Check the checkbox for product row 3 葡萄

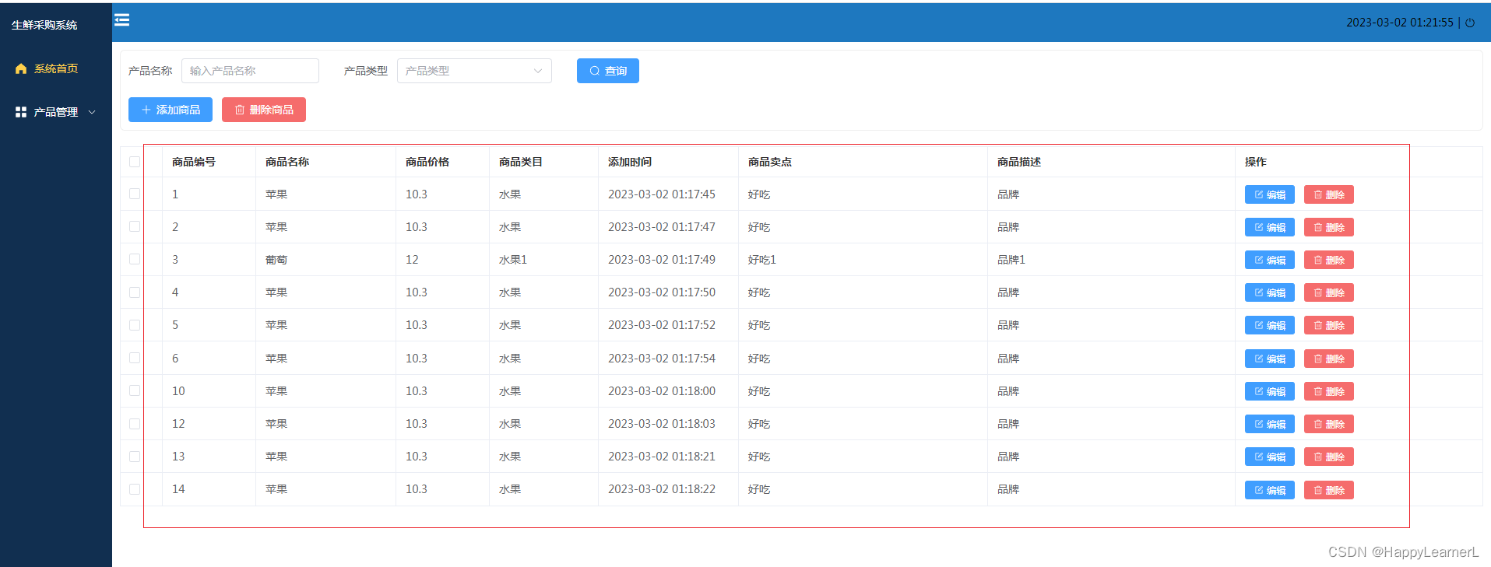135,259
